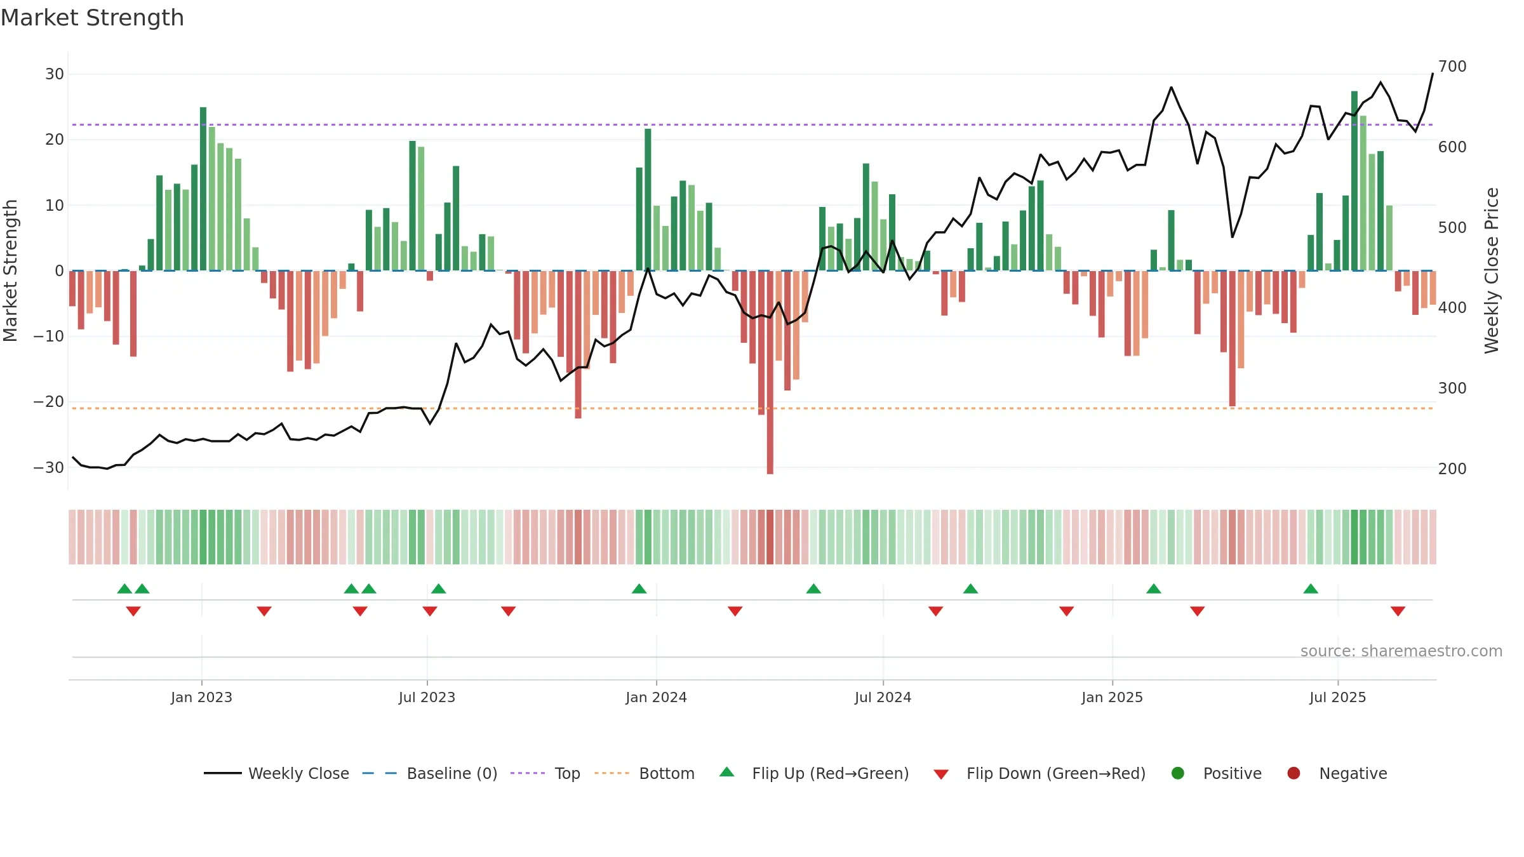Click the purple dotted Top line legend swatch
Image resolution: width=1524 pixels, height=857 pixels.
click(528, 773)
